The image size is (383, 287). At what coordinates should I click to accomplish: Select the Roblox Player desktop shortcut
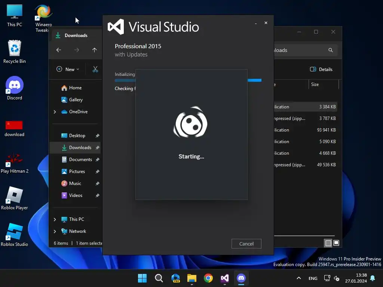15,198
